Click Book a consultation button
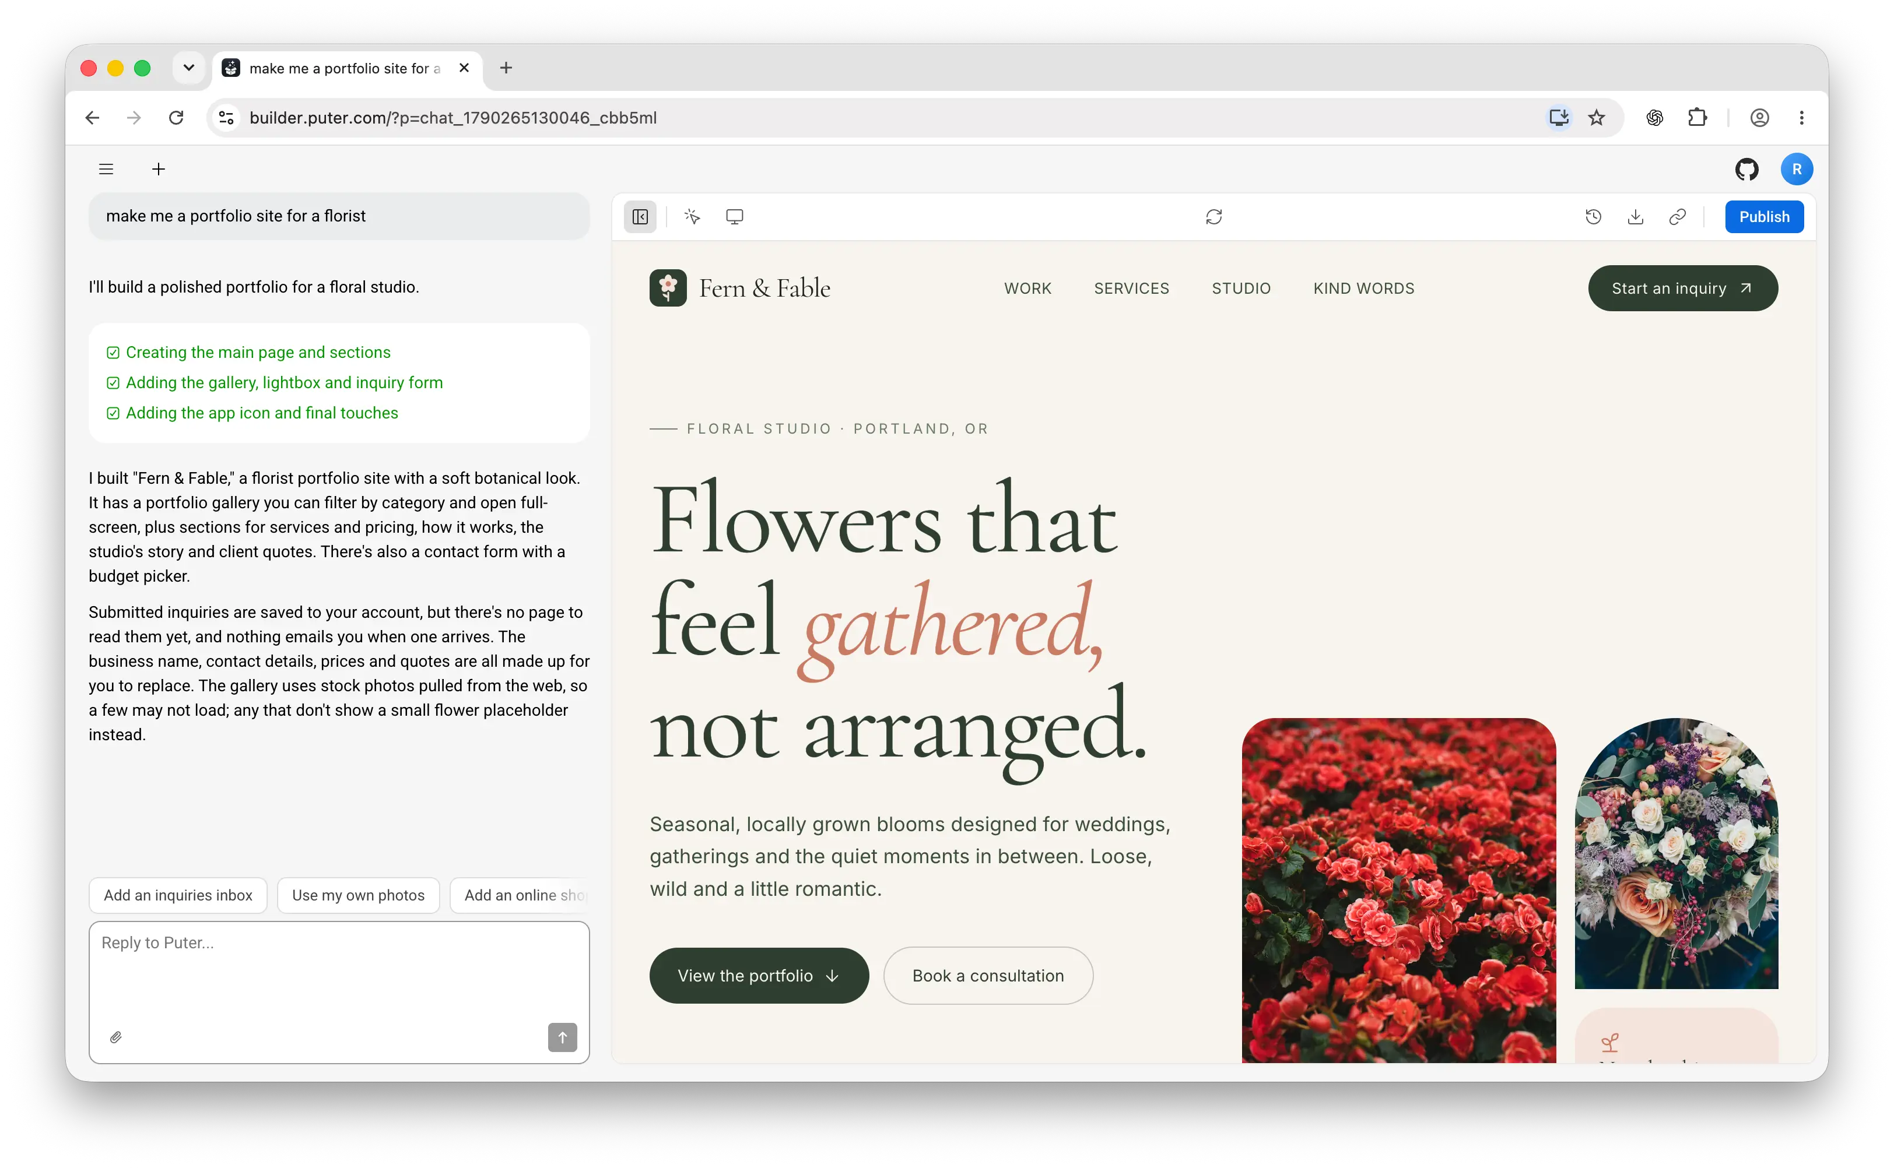This screenshot has height=1168, width=1894. pyautogui.click(x=988, y=975)
